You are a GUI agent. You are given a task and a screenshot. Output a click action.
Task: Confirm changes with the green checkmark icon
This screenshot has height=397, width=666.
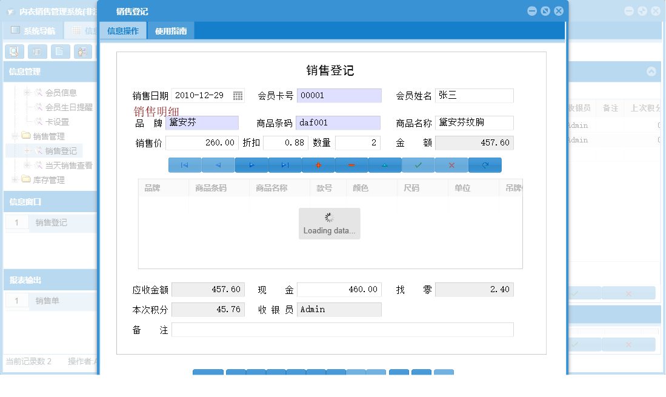coord(418,164)
